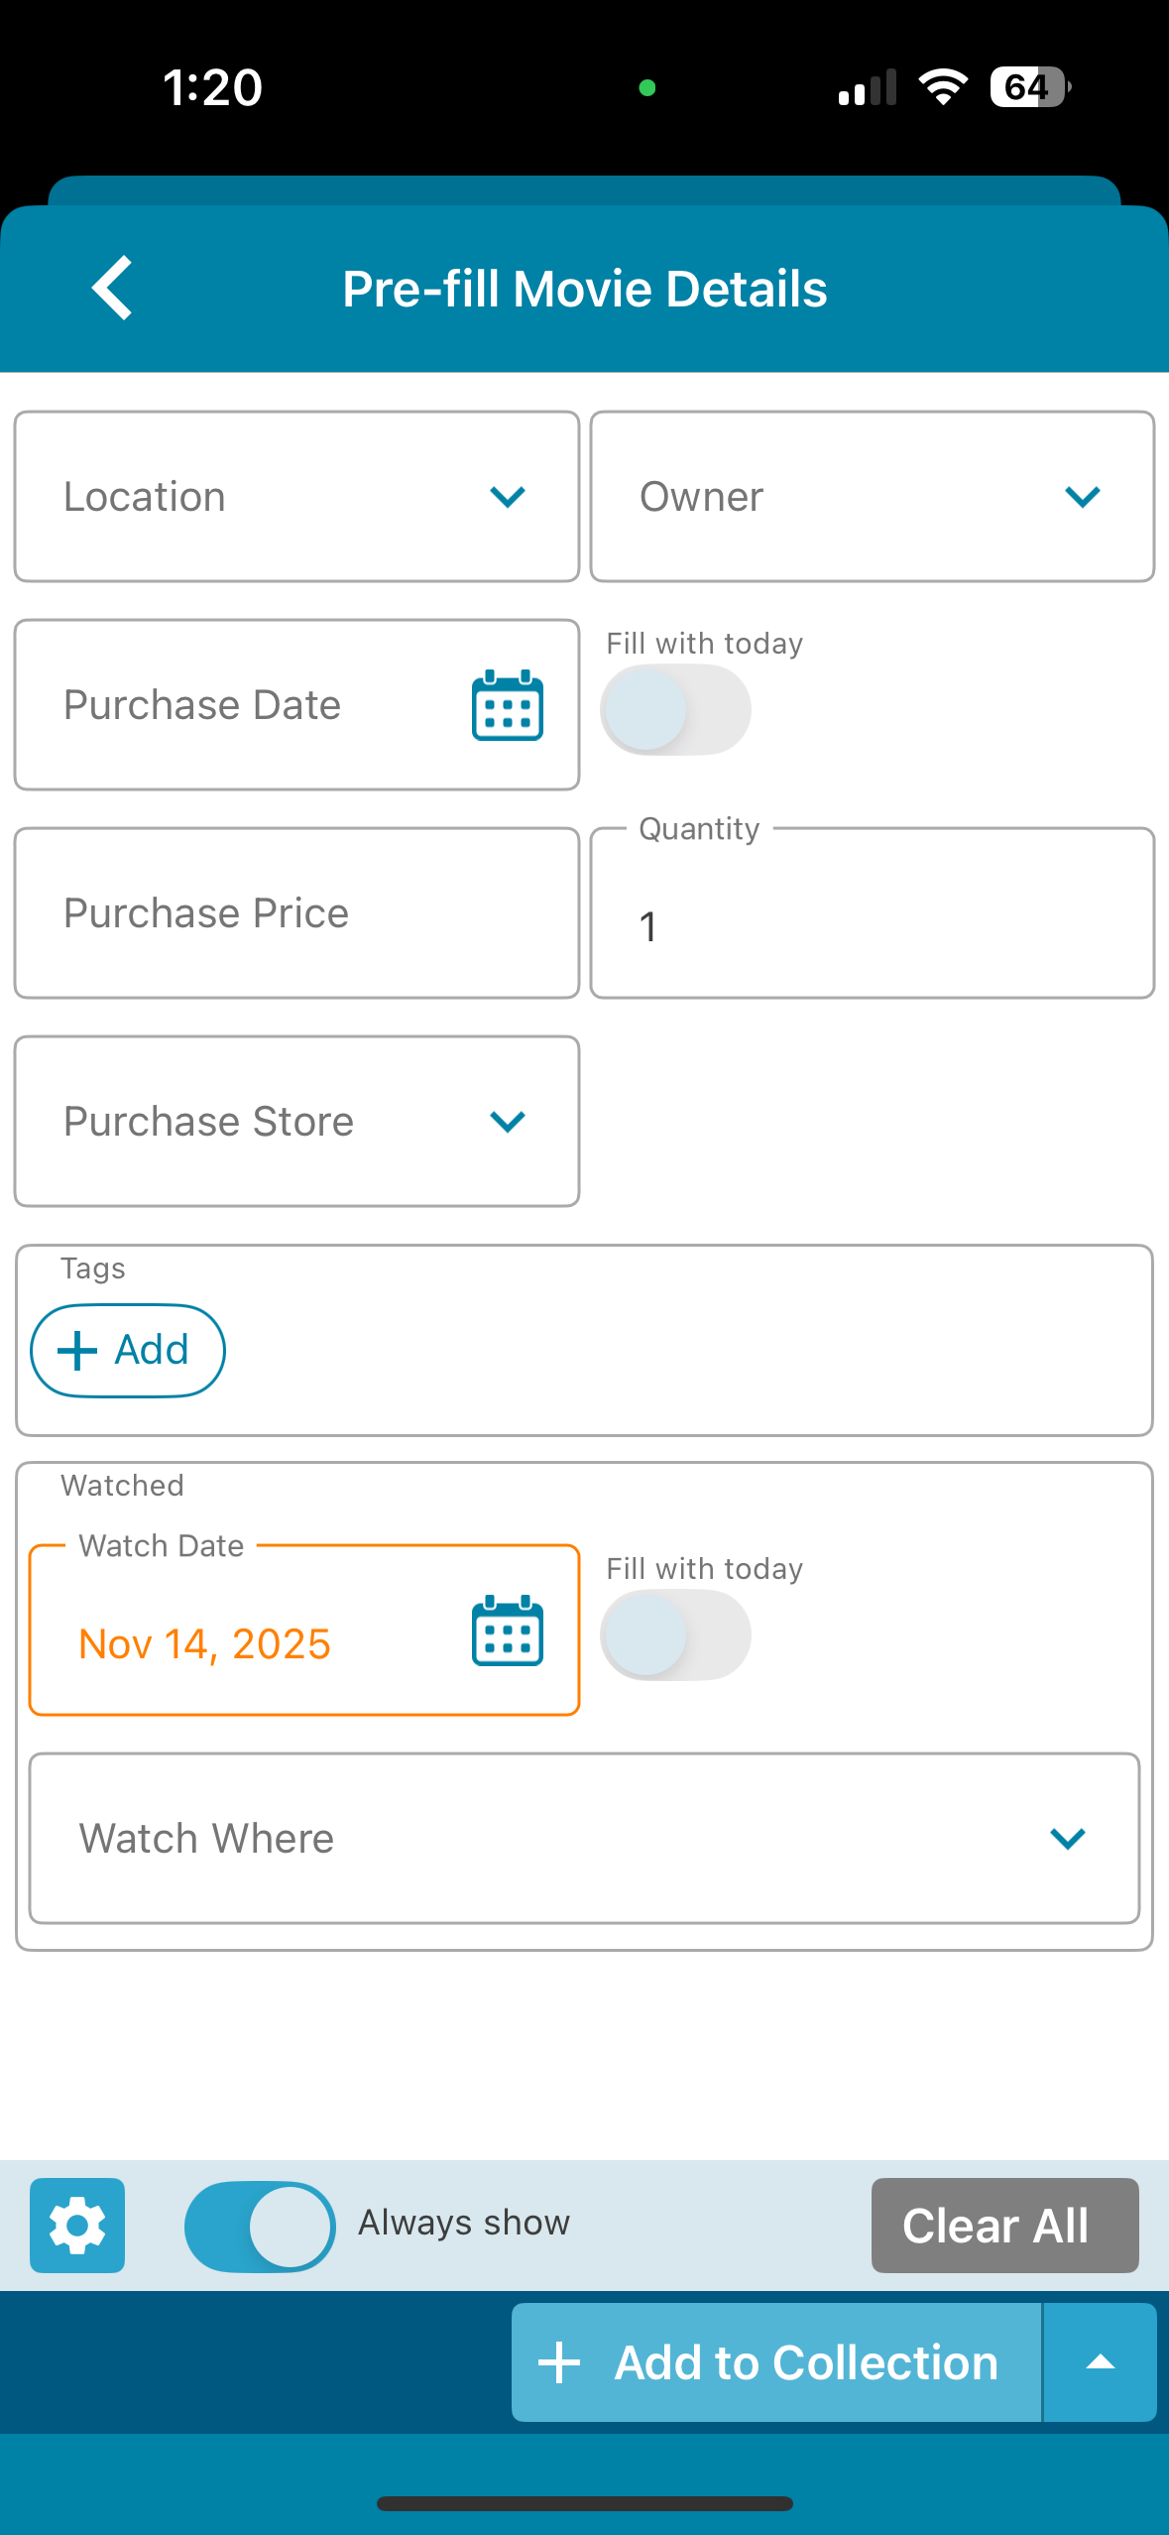Turn off the Always show toggle
This screenshot has height=2535, width=1169.
[x=260, y=2227]
